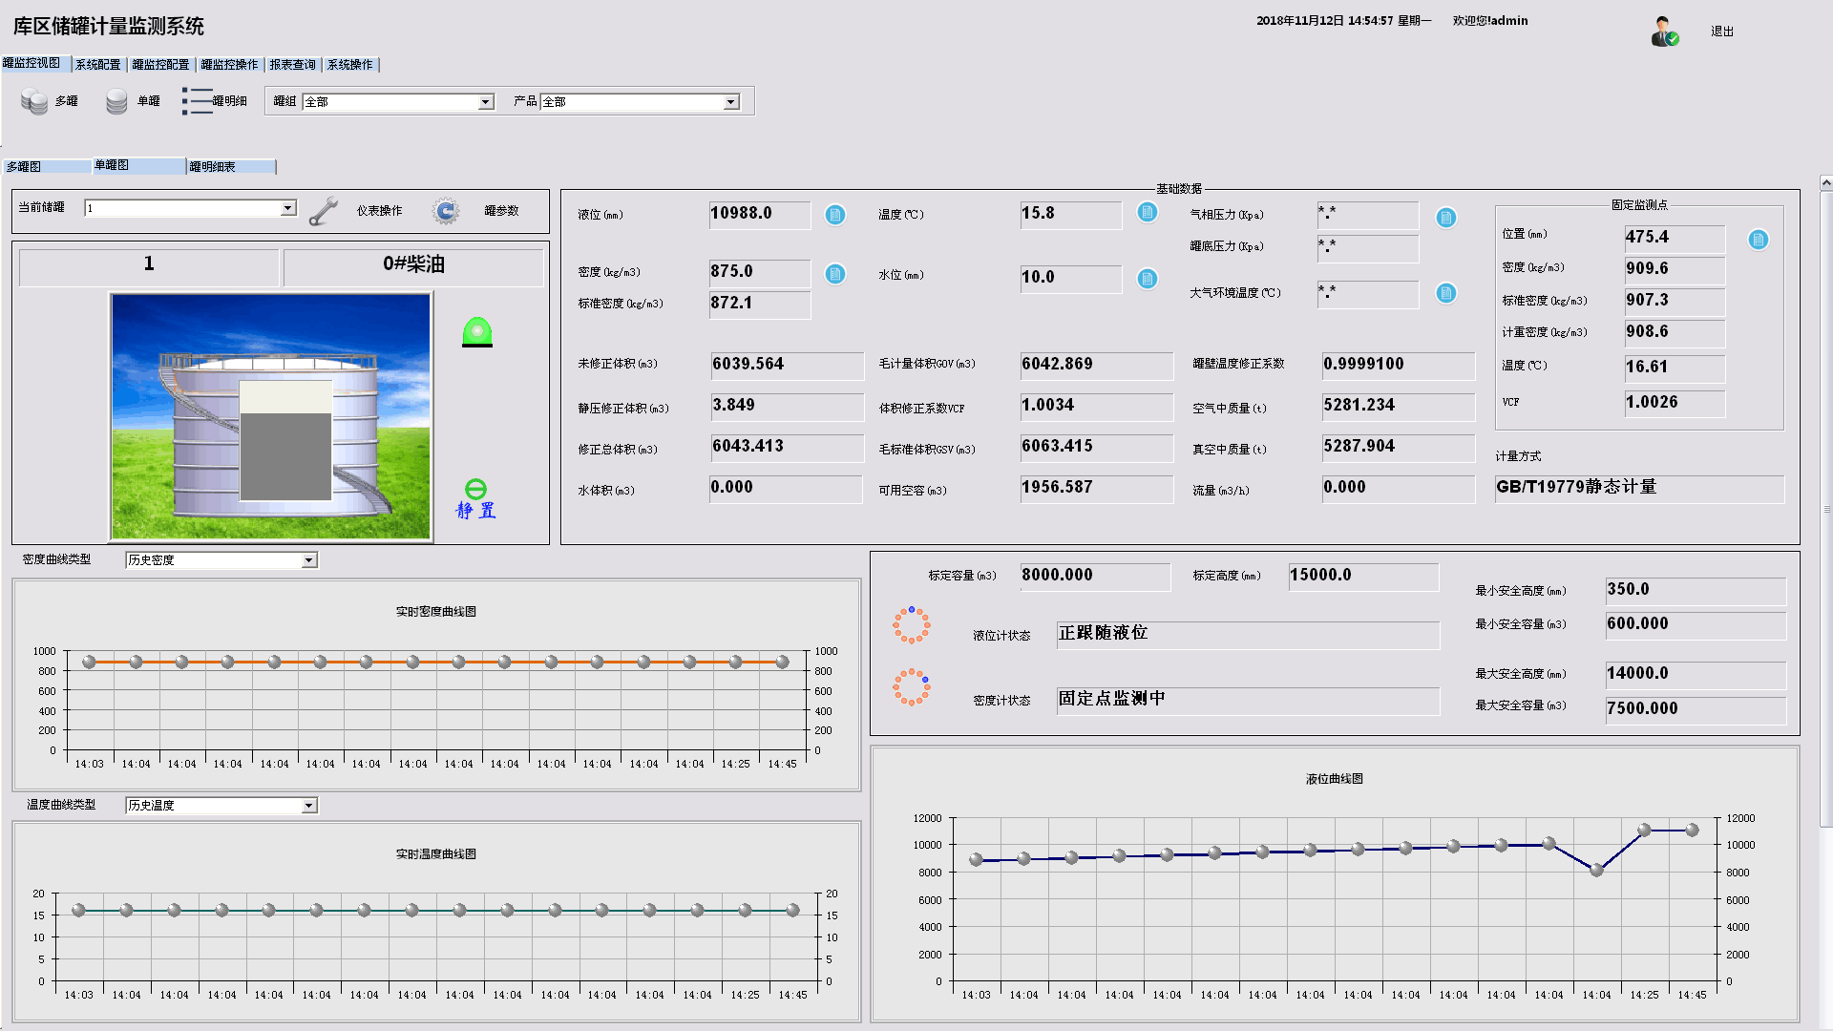
Task: Open the 系统配置 menu
Action: pos(97,65)
